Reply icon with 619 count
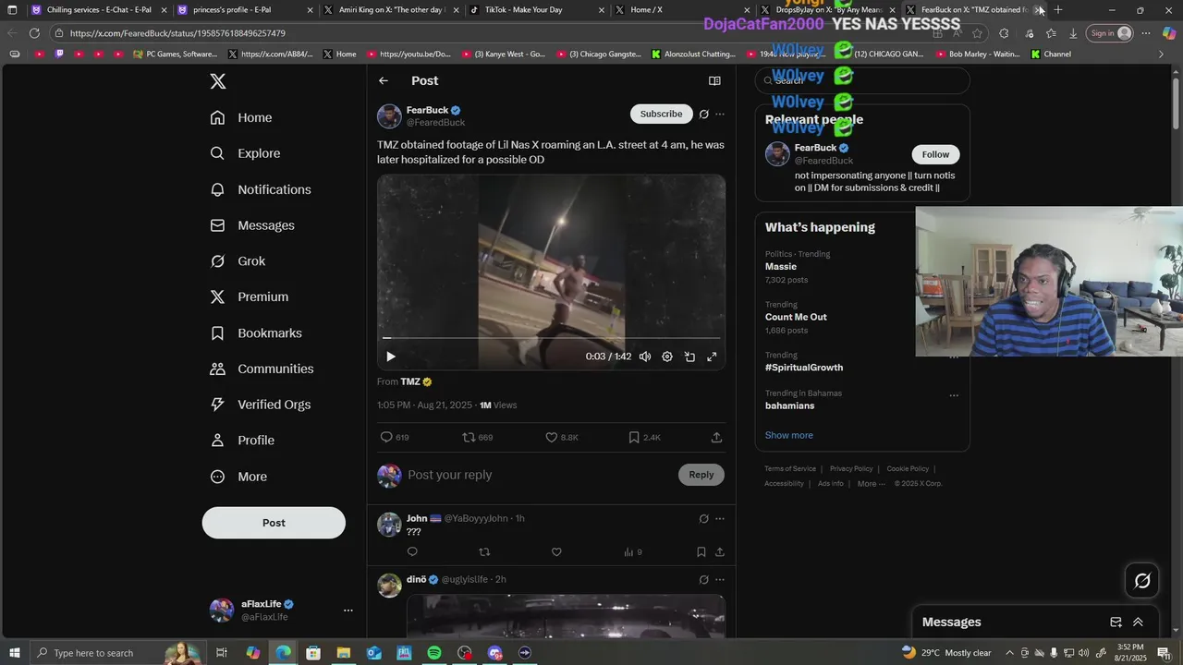Viewport: 1183px width, 665px height. (x=395, y=437)
